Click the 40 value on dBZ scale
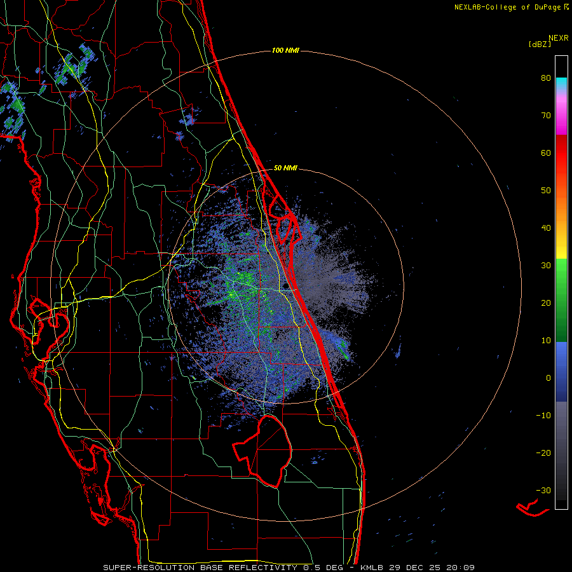 546,228
